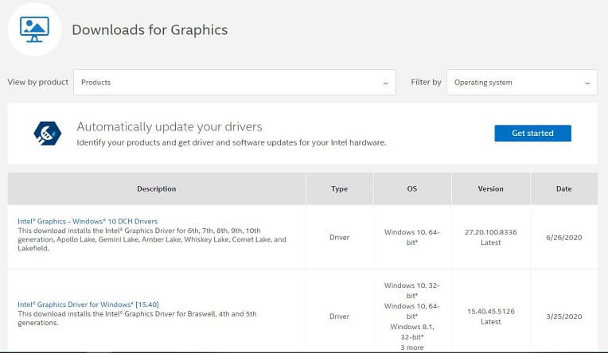Click the Braswell, 4th and 5th generations description
The image size is (608, 353).
click(x=137, y=318)
